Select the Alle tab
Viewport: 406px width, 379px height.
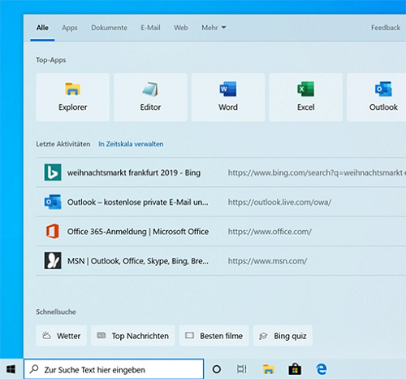click(x=42, y=28)
